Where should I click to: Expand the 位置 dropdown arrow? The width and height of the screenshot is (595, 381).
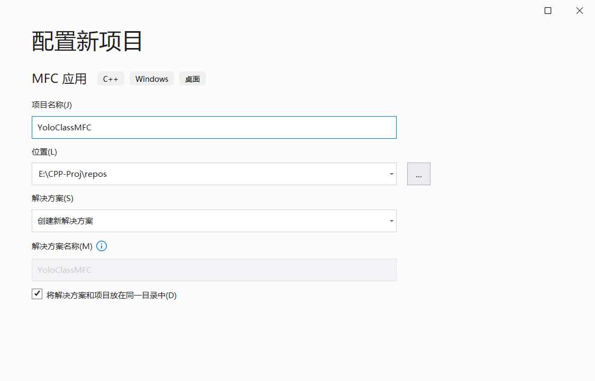pyautogui.click(x=391, y=174)
